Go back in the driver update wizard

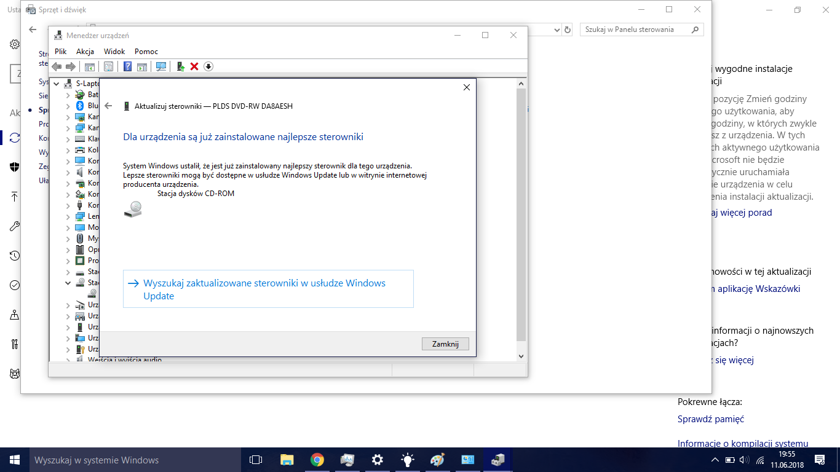click(x=109, y=106)
